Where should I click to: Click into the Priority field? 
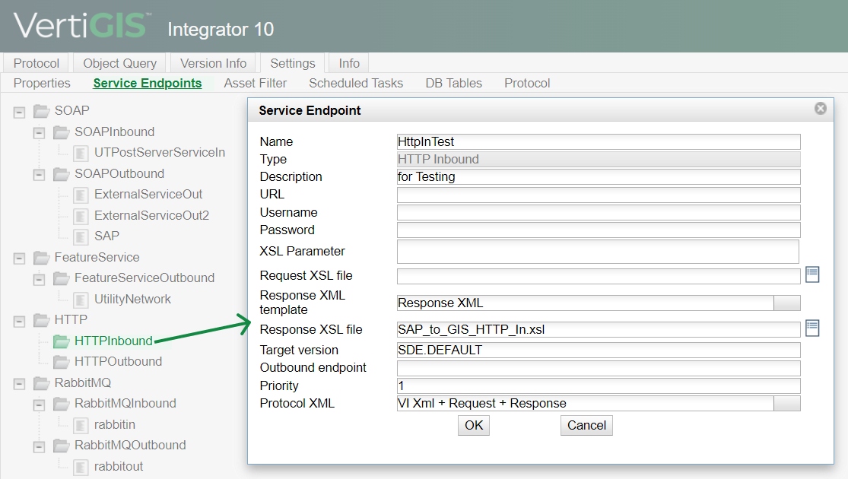[598, 385]
